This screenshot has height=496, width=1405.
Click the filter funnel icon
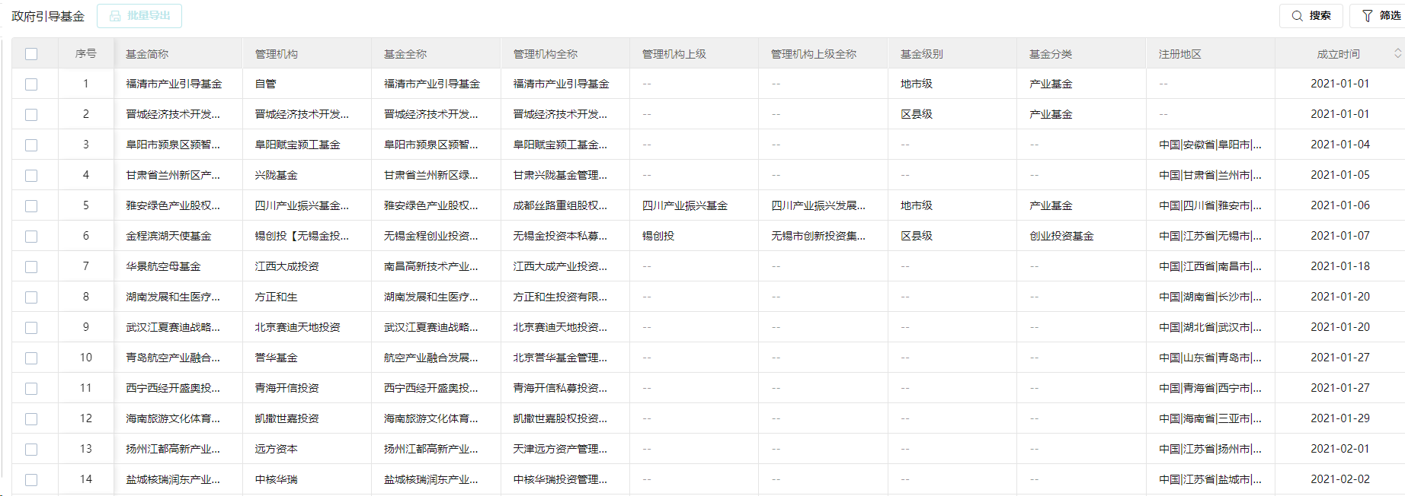click(1368, 16)
